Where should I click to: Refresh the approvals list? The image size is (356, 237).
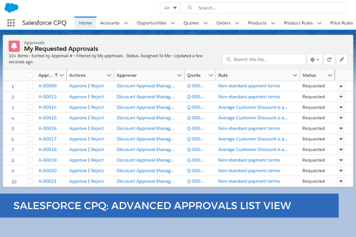[329, 60]
